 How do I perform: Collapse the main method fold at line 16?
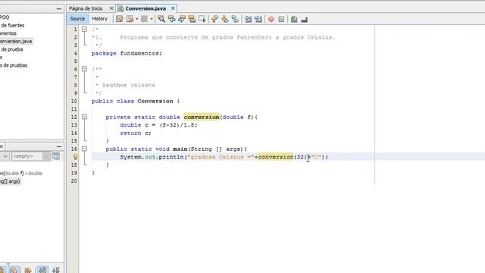click(84, 149)
